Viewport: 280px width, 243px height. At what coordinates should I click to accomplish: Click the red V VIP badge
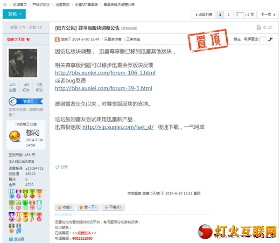click(x=28, y=40)
